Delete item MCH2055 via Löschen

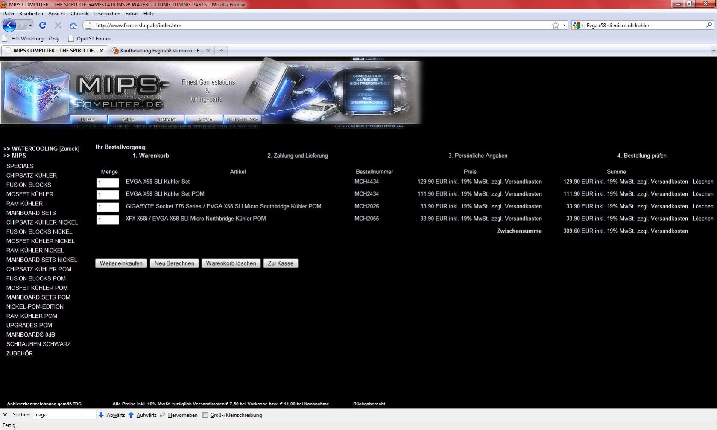[703, 219]
